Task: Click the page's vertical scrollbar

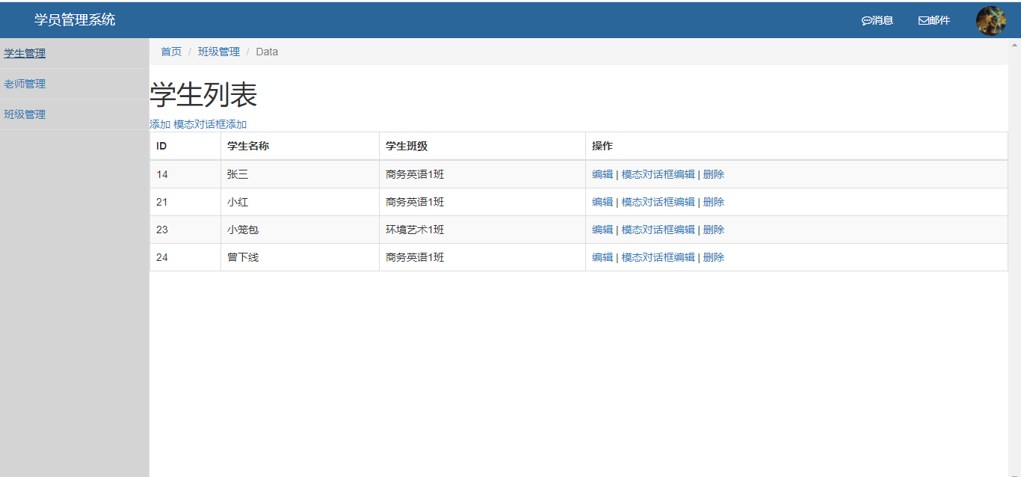Action: pos(1014,257)
